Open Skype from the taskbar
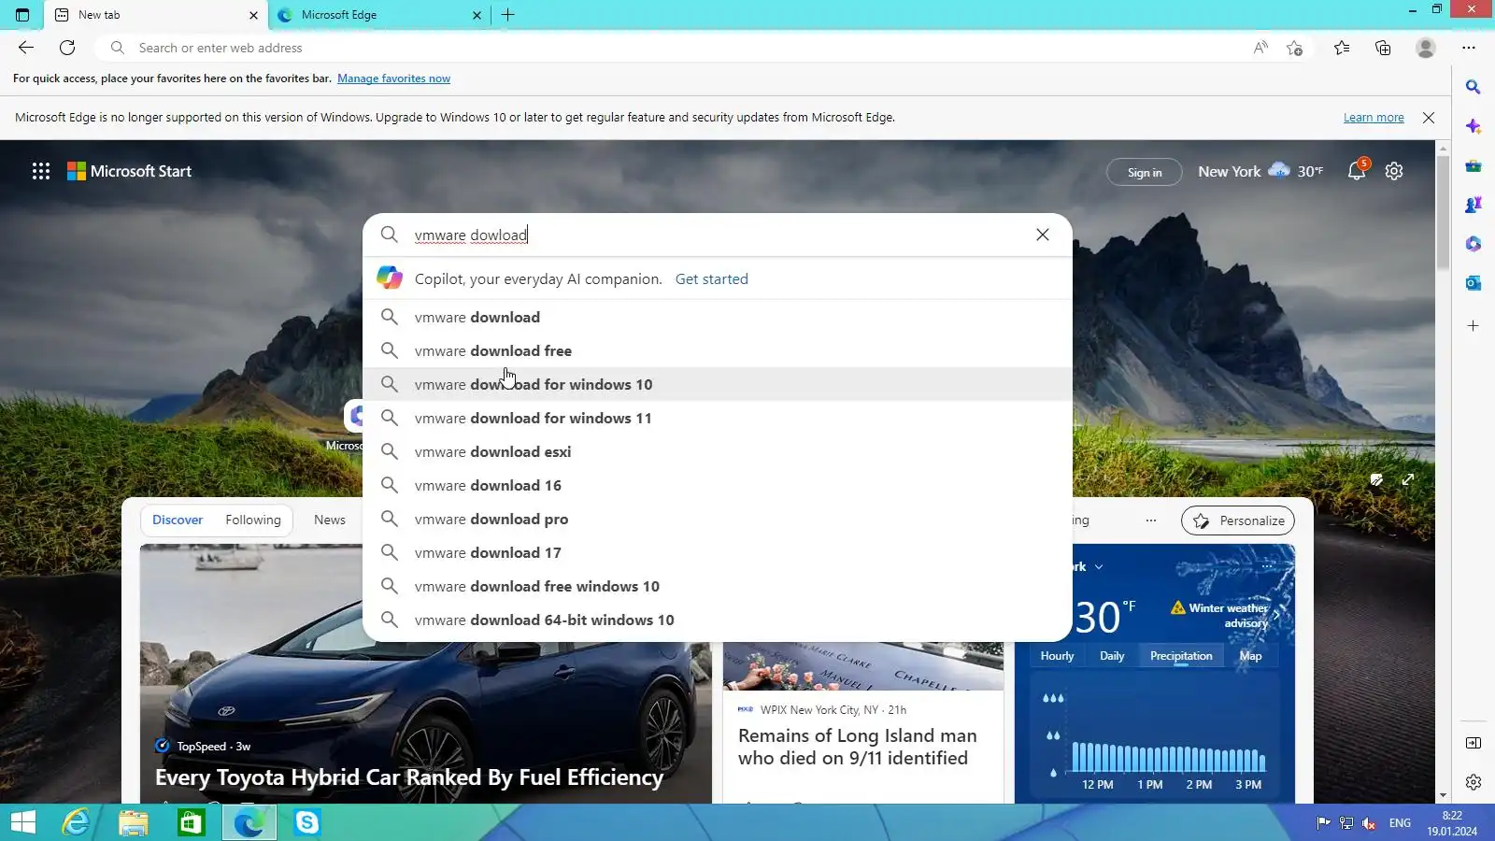Viewport: 1495px width, 841px height. (x=306, y=822)
